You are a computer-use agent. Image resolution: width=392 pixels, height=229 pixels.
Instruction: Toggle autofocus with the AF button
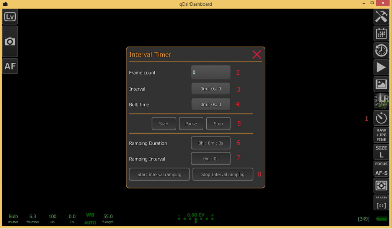click(10, 66)
